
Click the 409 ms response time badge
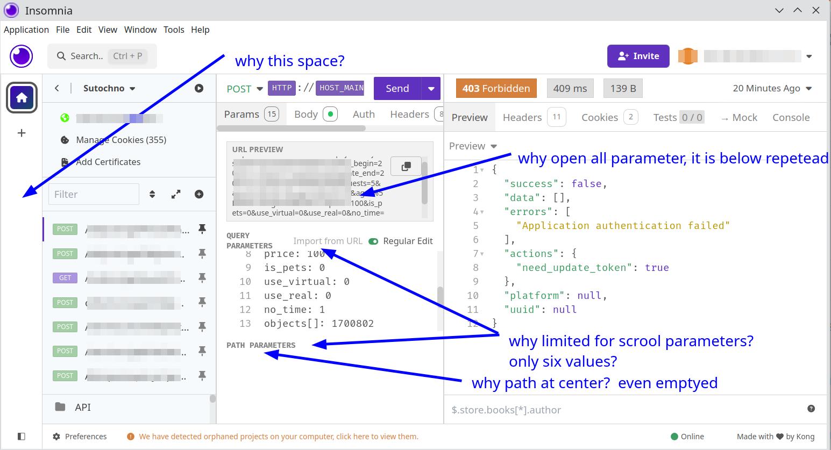[570, 88]
